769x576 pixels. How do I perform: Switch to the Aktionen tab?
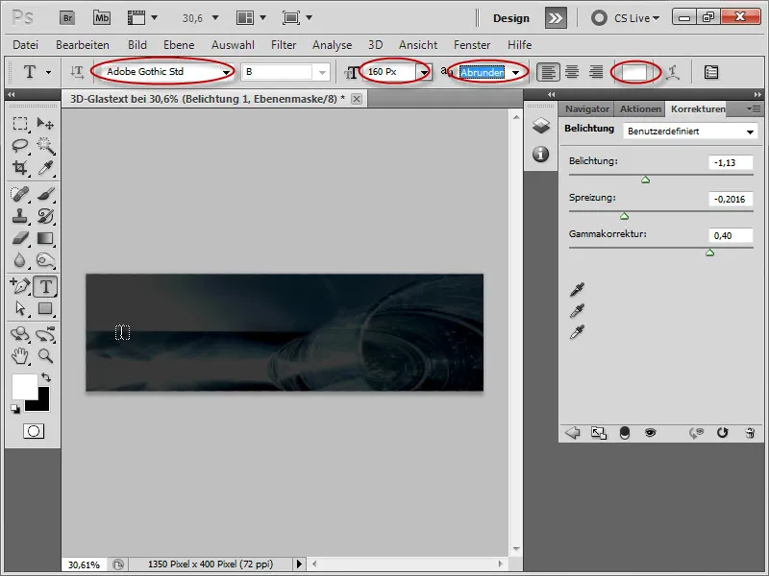(640, 109)
